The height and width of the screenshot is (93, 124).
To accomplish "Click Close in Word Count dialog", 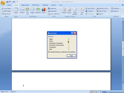I will tap(71, 56).
